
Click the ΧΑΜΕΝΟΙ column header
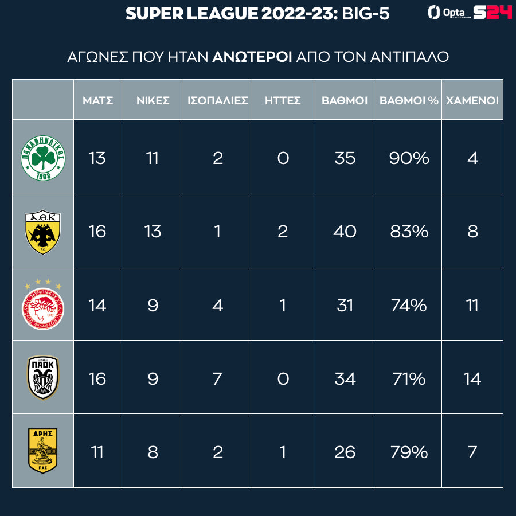point(472,100)
